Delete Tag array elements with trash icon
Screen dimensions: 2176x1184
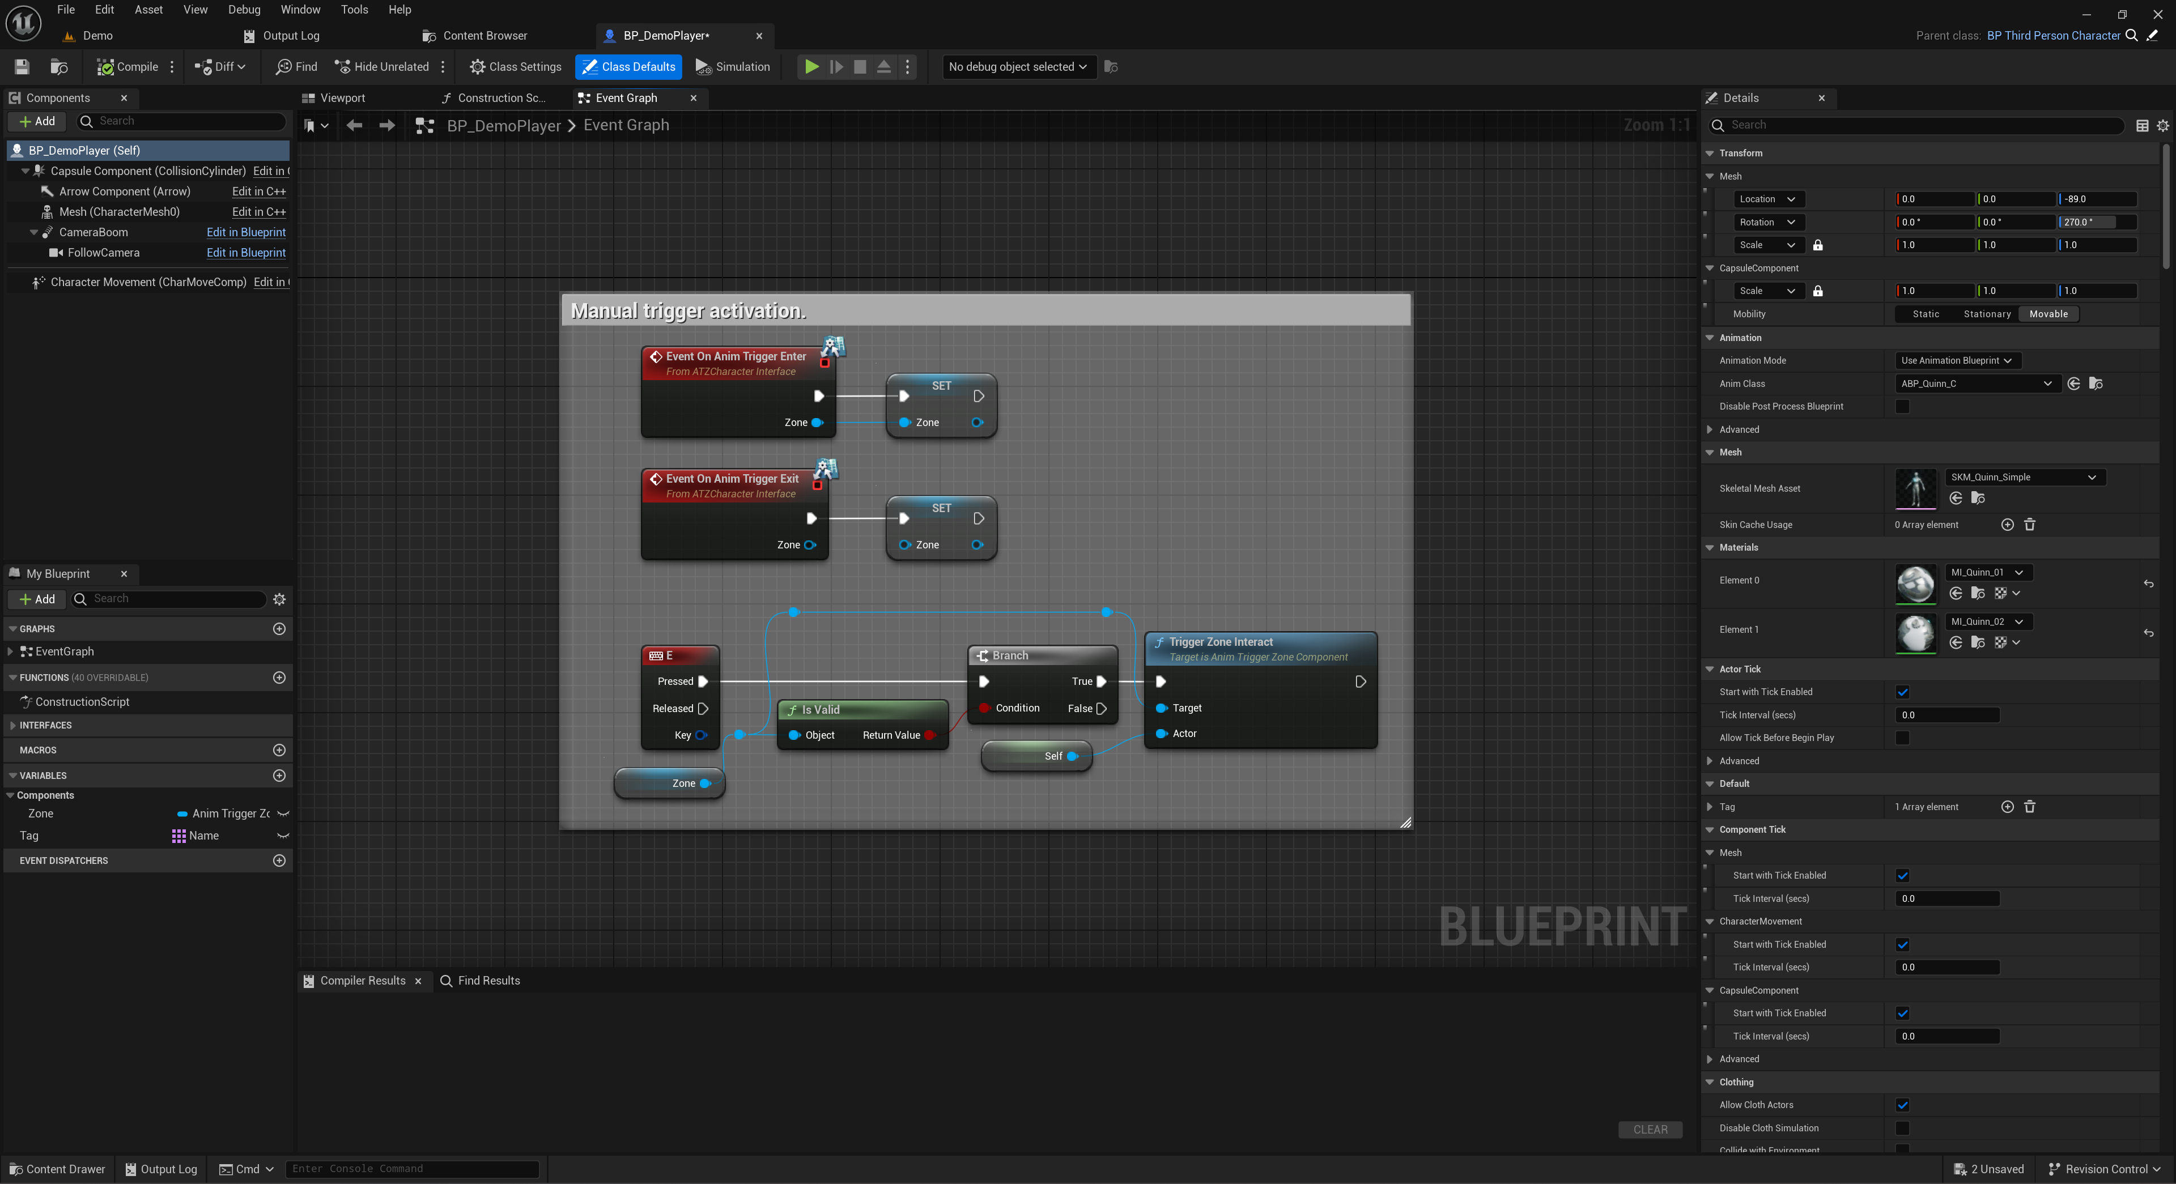(x=2030, y=807)
